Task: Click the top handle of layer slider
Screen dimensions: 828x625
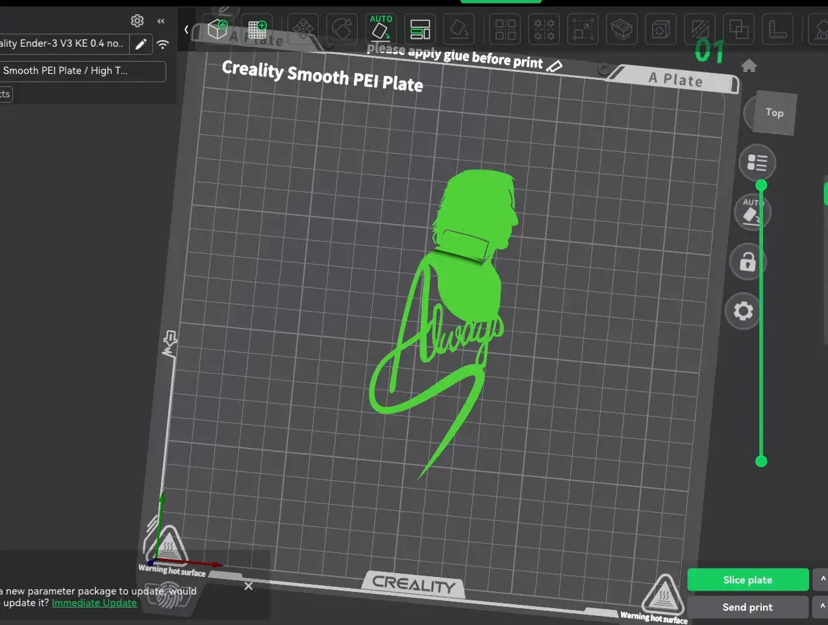Action: (761, 186)
